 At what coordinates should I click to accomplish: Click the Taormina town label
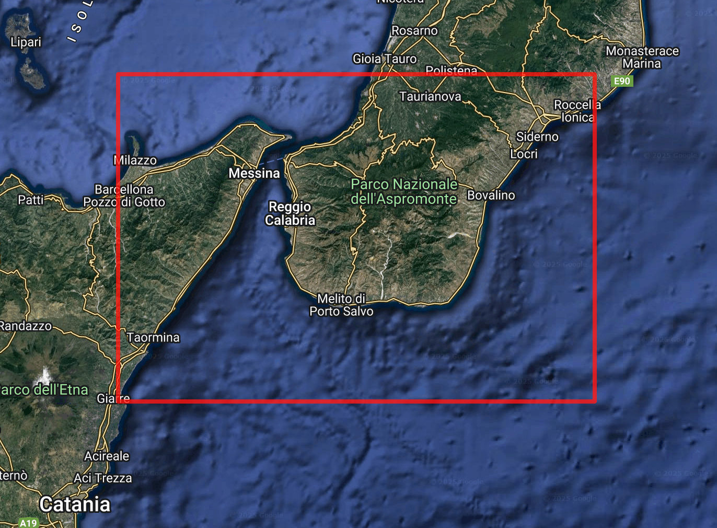[153, 338]
